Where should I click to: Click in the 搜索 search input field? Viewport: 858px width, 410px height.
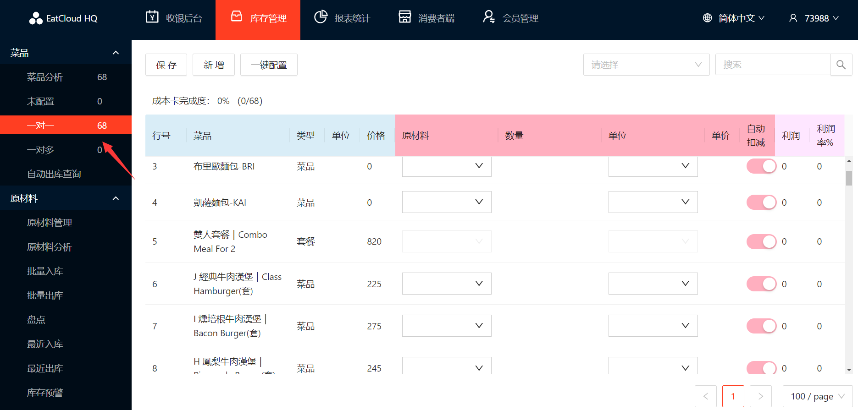(773, 65)
